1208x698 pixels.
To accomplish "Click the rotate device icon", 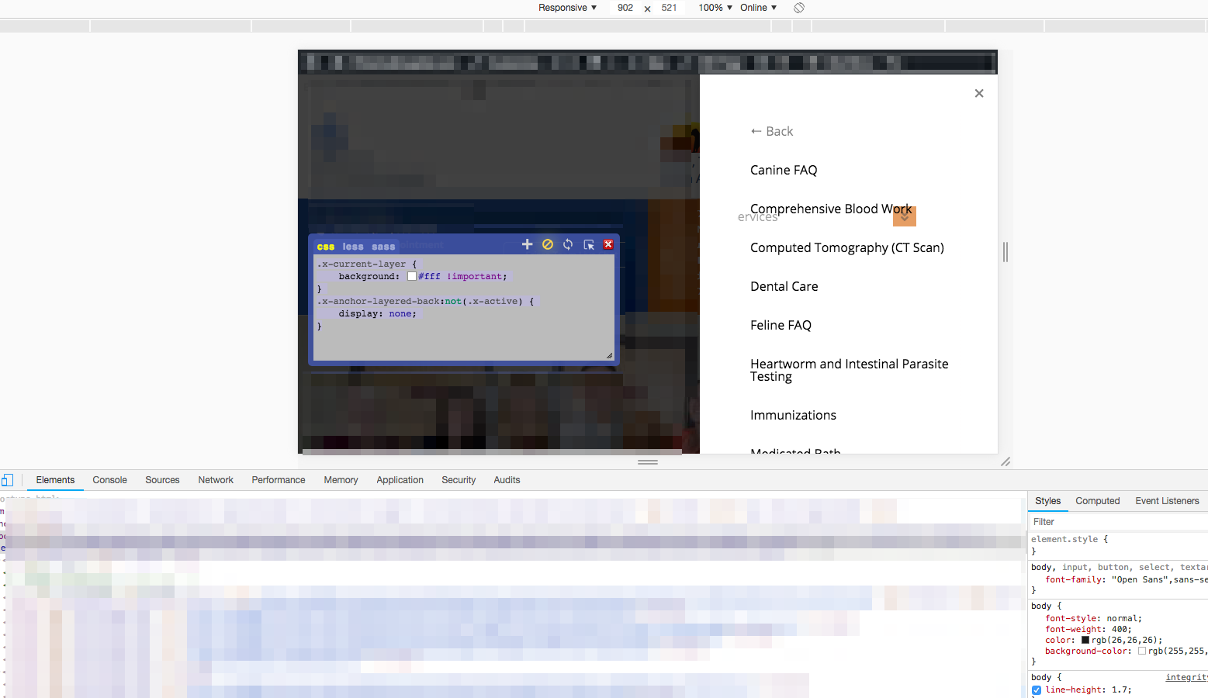I will pyautogui.click(x=799, y=8).
